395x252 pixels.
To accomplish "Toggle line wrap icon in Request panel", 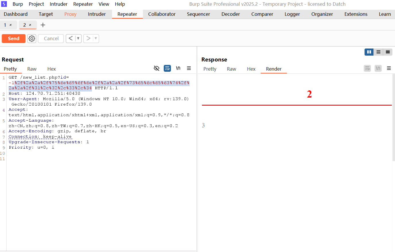I will coord(167,68).
